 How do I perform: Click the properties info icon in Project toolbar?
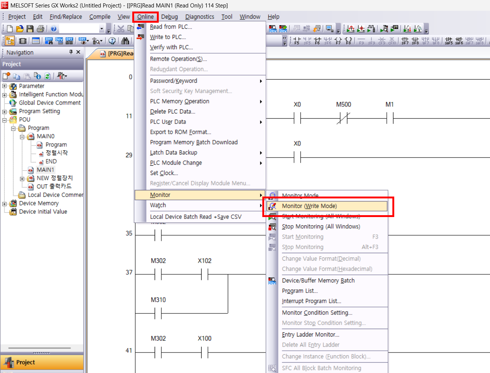pyautogui.click(x=37, y=76)
